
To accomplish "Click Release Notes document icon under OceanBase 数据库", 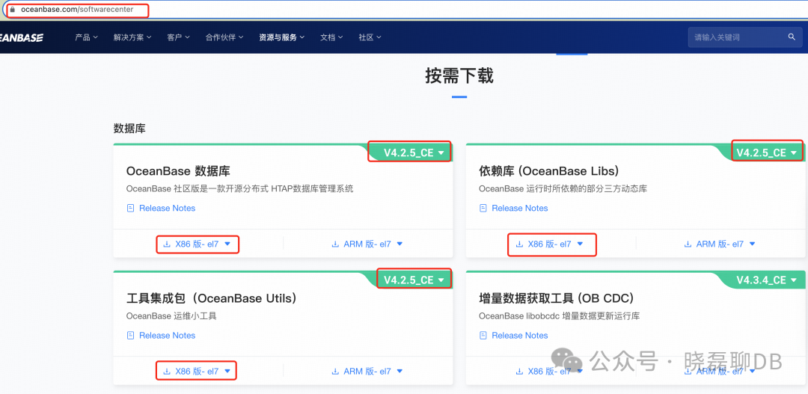I will click(x=130, y=208).
